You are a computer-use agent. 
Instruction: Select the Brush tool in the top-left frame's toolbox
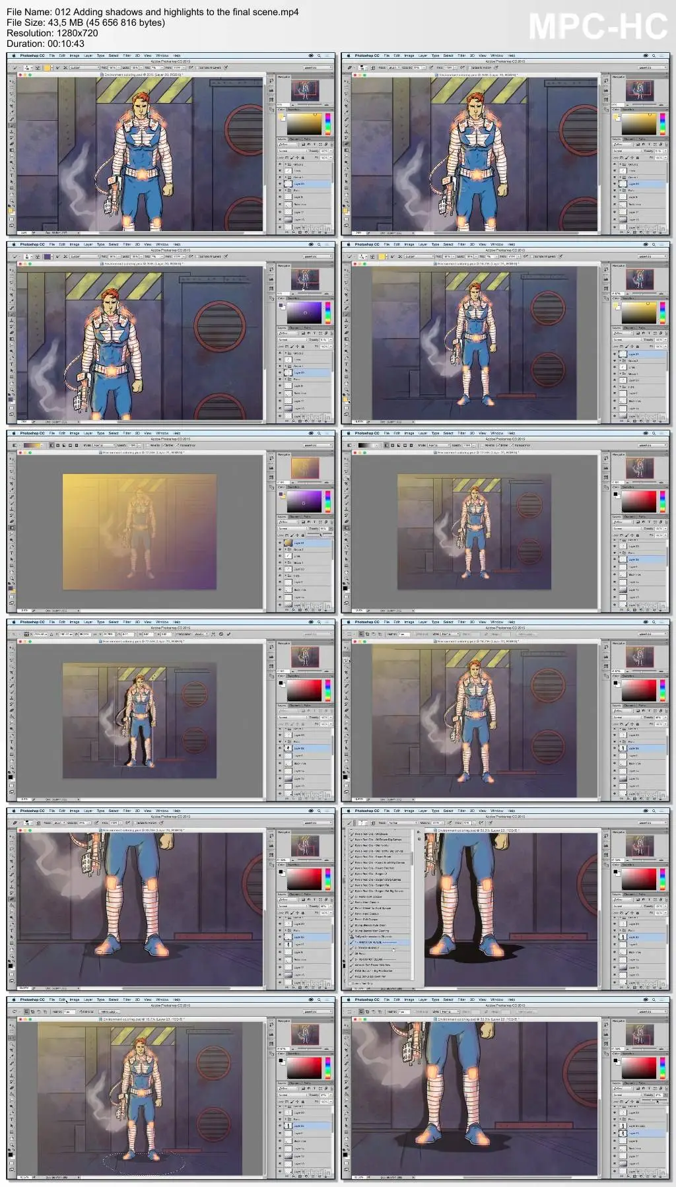12,125
